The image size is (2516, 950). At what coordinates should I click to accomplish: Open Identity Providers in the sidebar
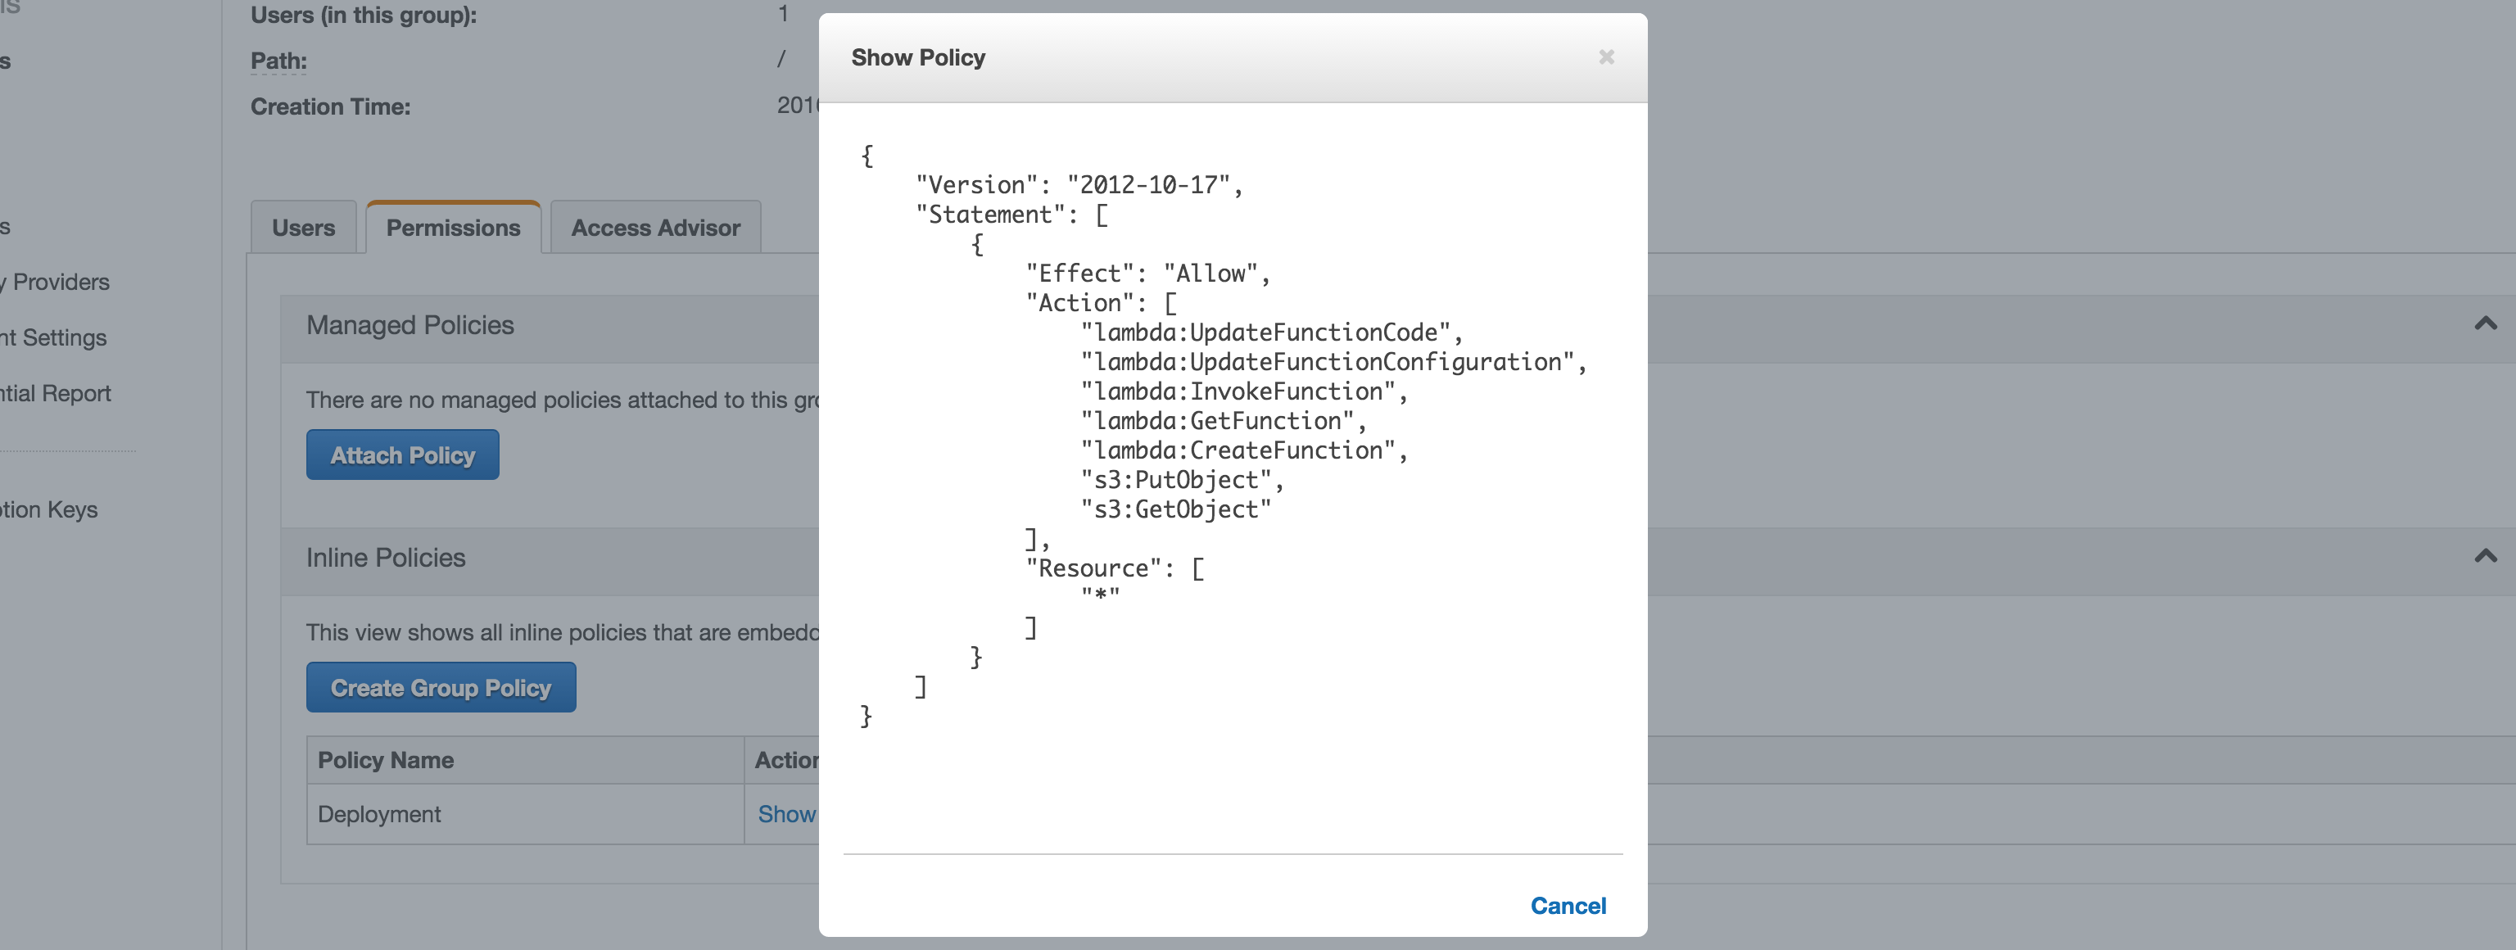click(x=59, y=283)
